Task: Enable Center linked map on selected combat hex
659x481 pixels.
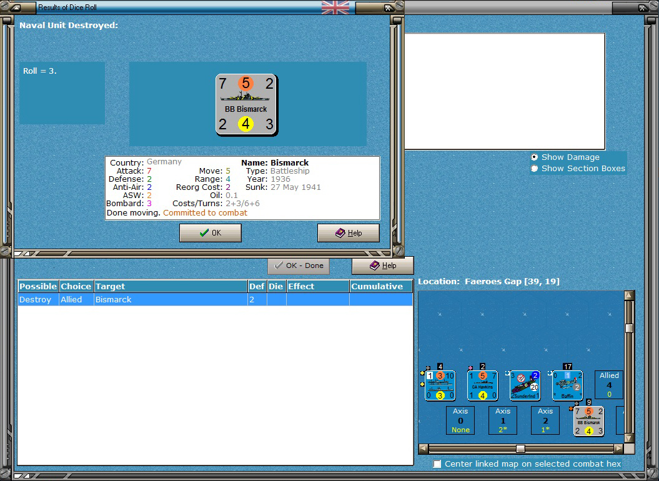Action: point(437,464)
